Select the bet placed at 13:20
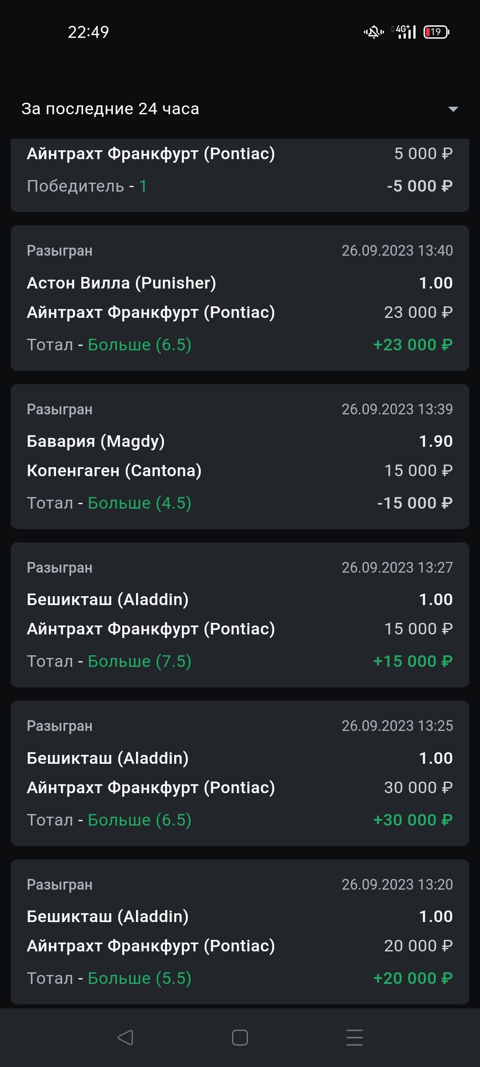 [x=240, y=931]
